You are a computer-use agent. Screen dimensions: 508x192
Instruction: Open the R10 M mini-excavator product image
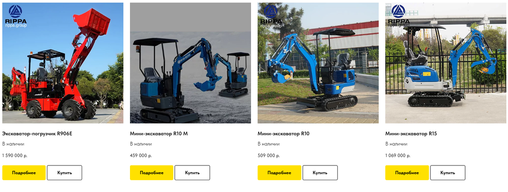click(190, 63)
